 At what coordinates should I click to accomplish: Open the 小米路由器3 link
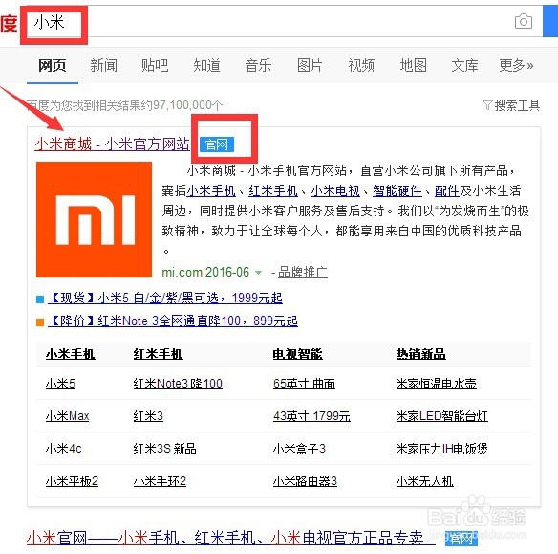305,481
